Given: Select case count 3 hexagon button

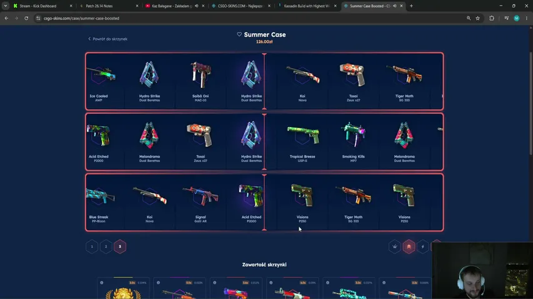Looking at the screenshot, I should coord(119,247).
